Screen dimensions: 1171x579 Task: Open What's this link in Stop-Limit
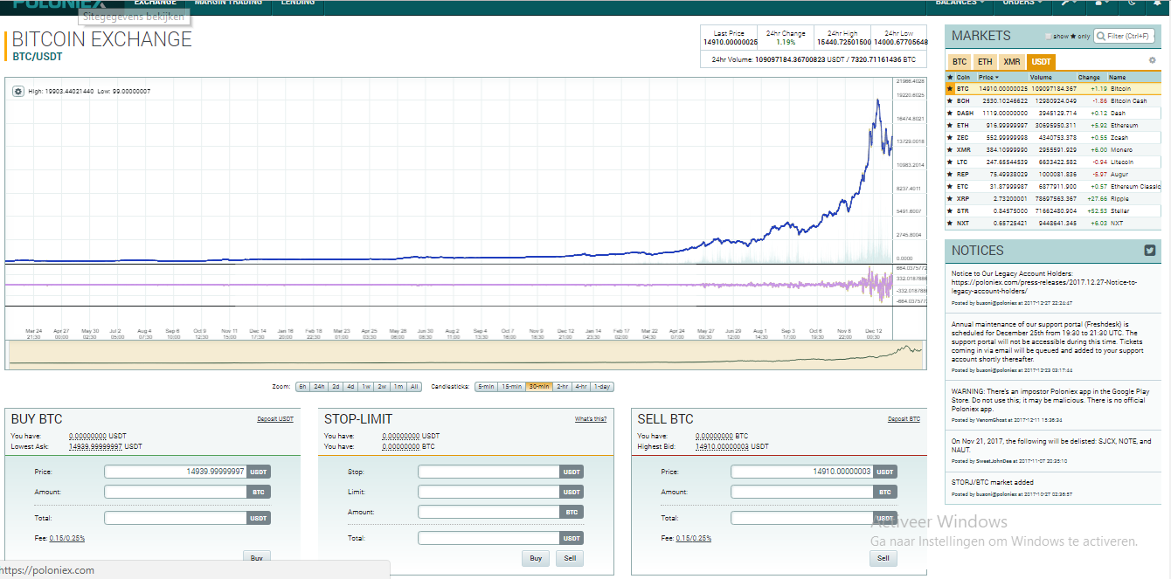[591, 419]
